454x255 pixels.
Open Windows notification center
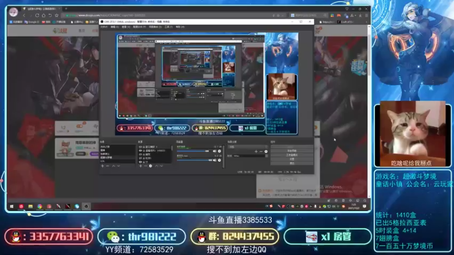364,206
